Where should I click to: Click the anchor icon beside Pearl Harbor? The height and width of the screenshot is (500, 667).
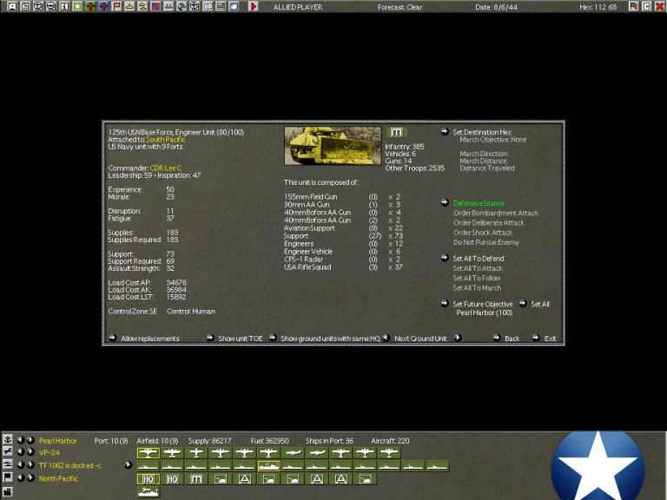(8, 440)
